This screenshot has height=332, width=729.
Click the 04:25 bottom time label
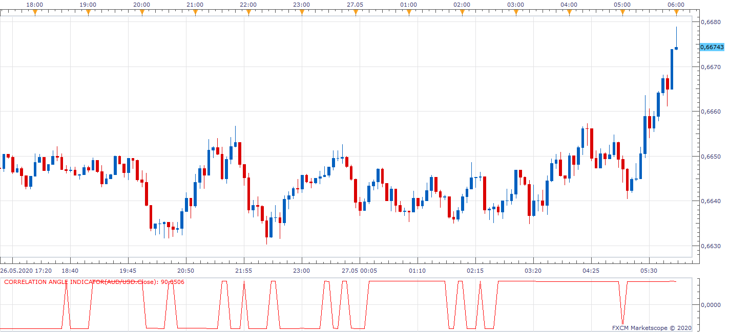click(x=591, y=270)
